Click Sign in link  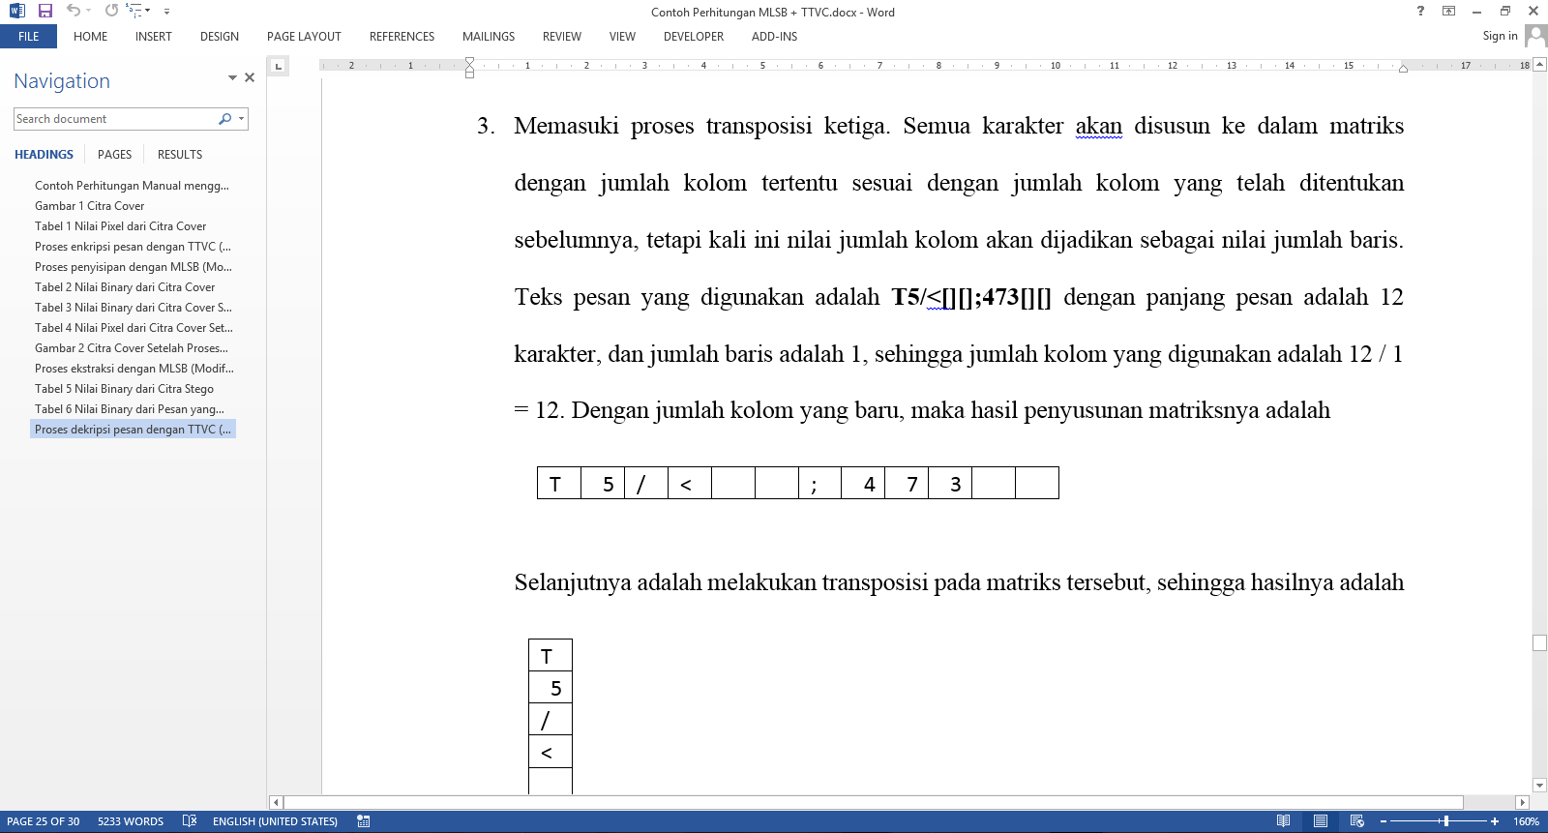pyautogui.click(x=1500, y=36)
